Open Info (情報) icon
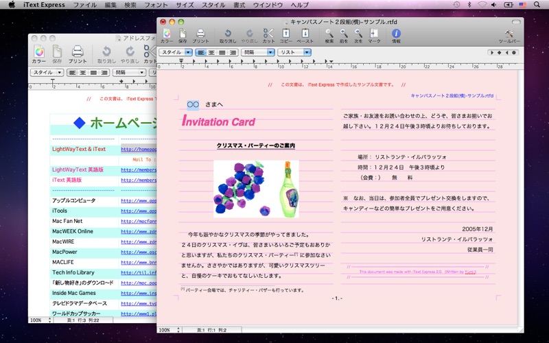 coord(396,36)
